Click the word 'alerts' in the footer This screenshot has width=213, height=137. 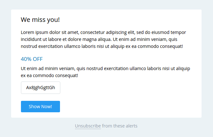131,126
